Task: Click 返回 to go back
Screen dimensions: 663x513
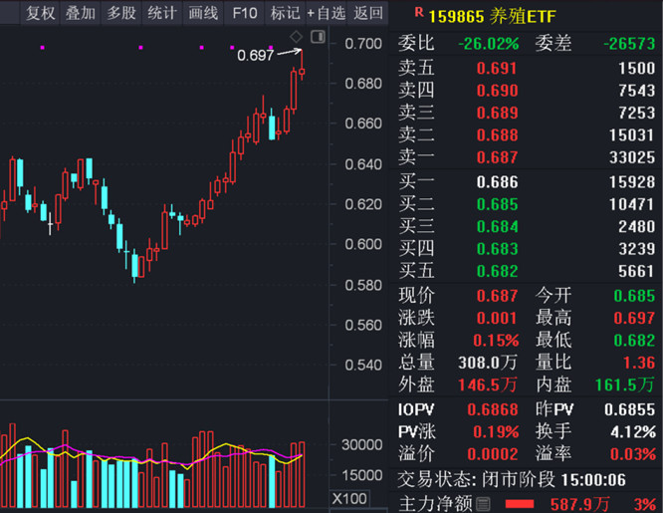Action: pos(368,13)
